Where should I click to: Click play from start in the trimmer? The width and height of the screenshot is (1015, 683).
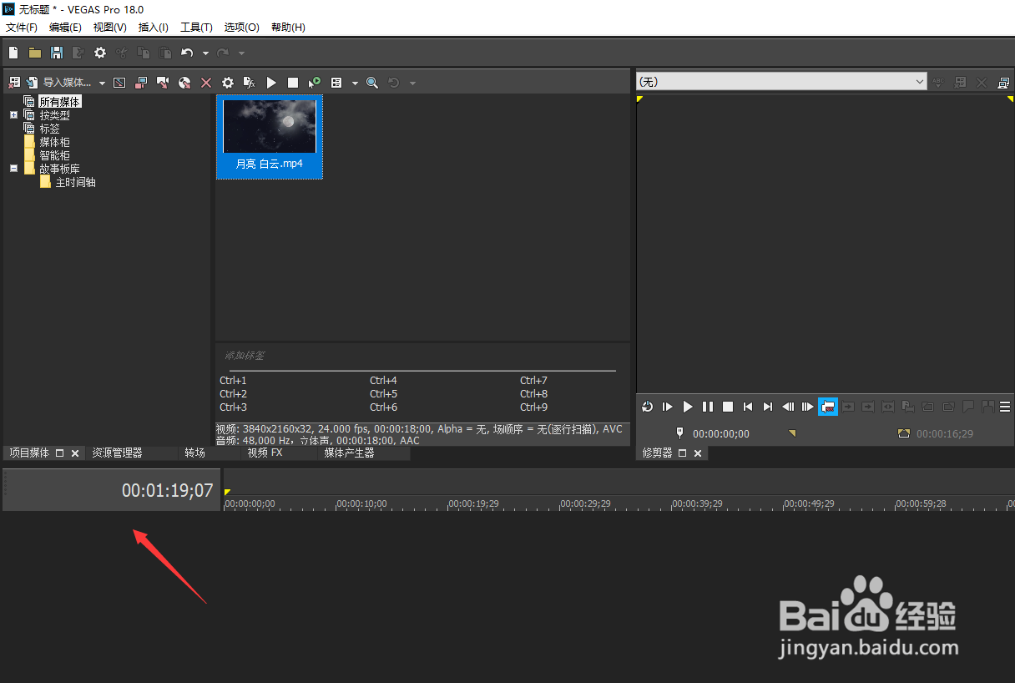(x=668, y=407)
